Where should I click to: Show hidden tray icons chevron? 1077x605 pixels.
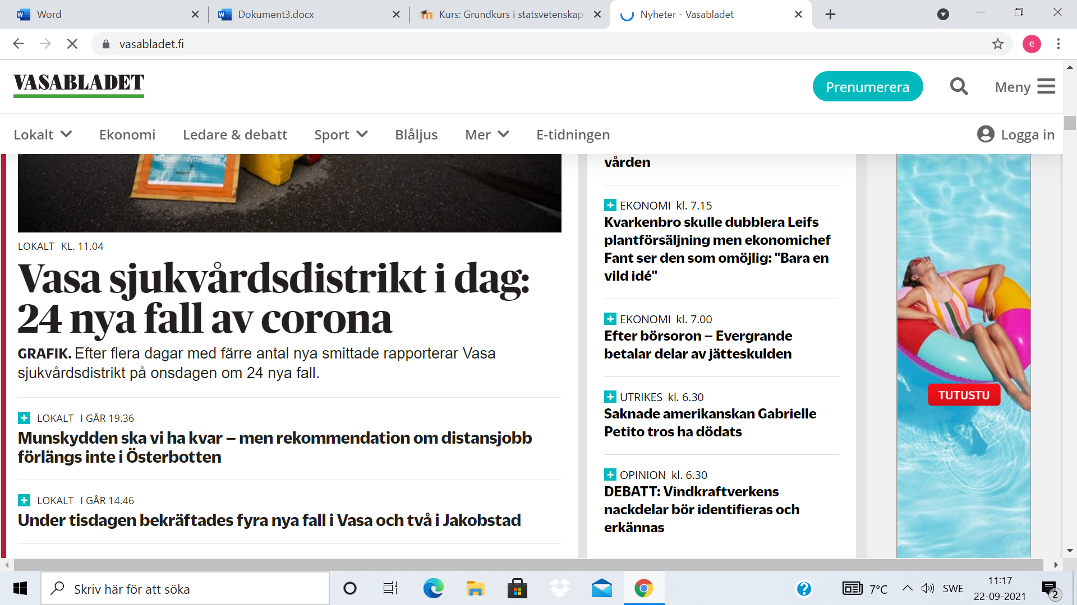pos(907,588)
